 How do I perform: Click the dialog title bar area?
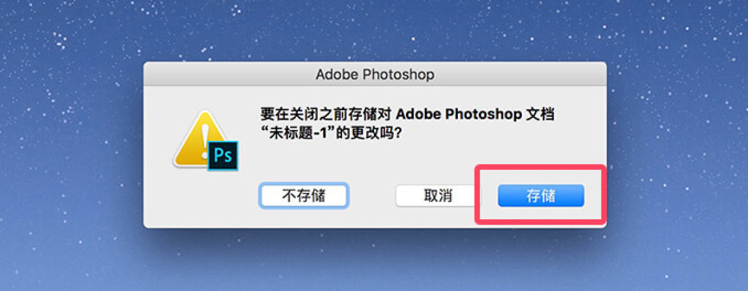click(375, 75)
